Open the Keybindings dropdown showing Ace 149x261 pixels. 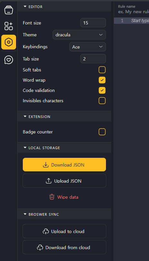click(88, 47)
